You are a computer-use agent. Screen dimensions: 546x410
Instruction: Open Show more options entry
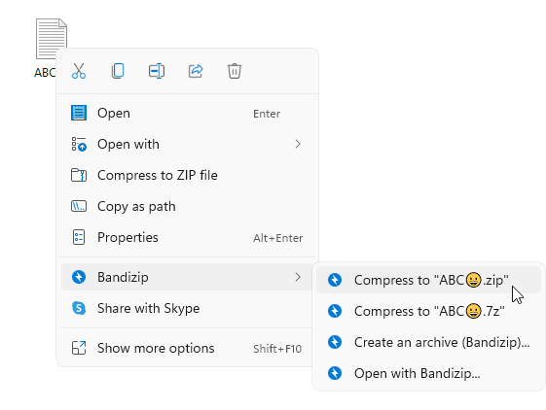[x=188, y=348]
